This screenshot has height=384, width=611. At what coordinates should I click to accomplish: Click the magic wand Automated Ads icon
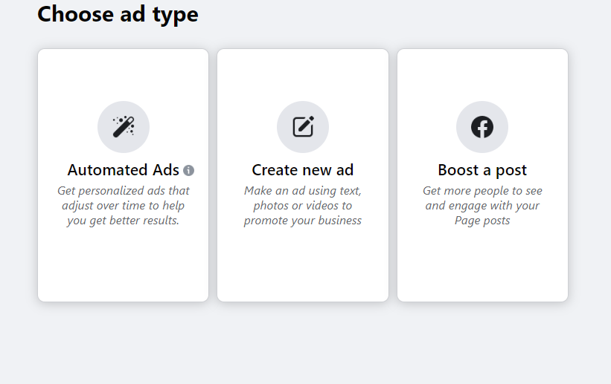point(124,127)
